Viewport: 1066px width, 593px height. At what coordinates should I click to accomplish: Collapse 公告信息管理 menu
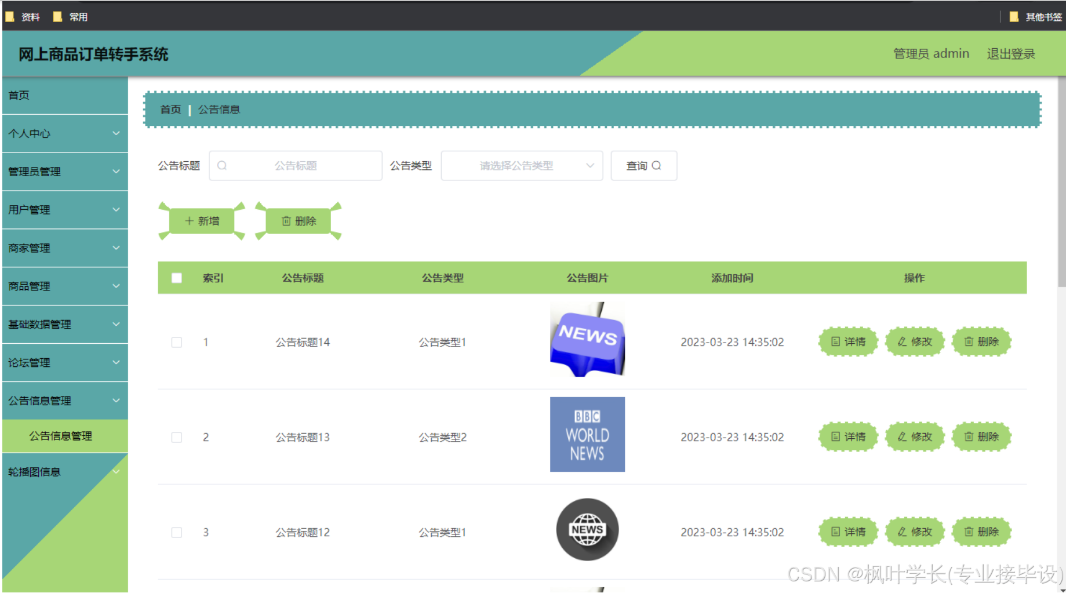65,401
